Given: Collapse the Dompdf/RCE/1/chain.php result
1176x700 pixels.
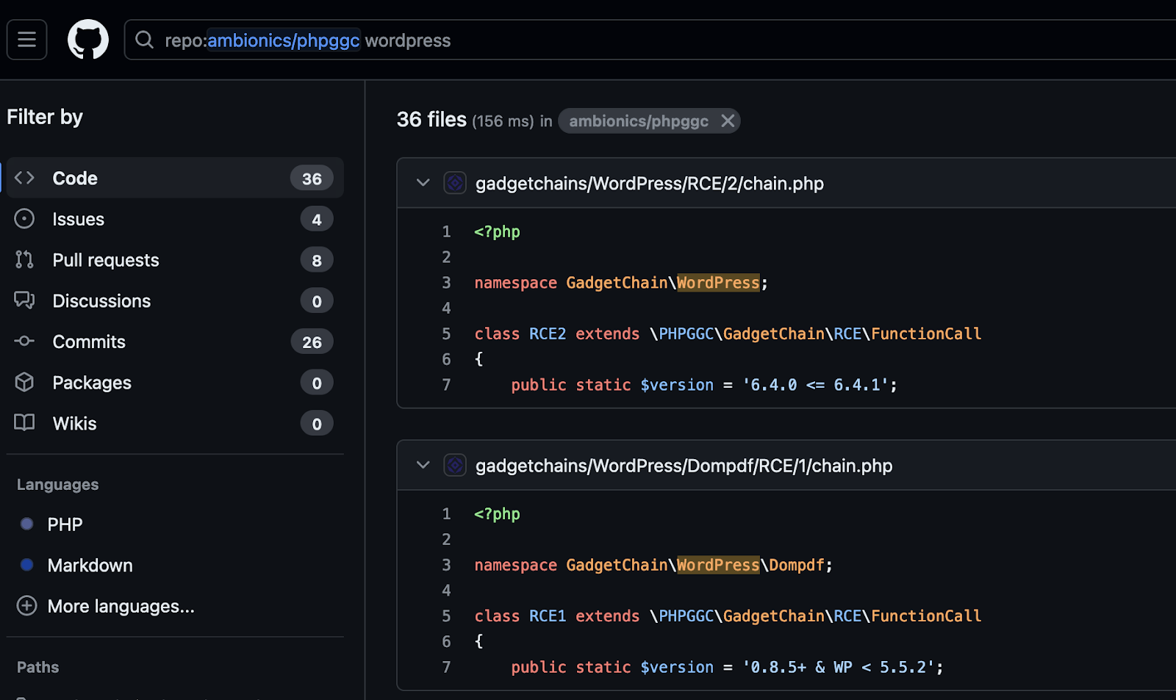Looking at the screenshot, I should click(x=423, y=464).
